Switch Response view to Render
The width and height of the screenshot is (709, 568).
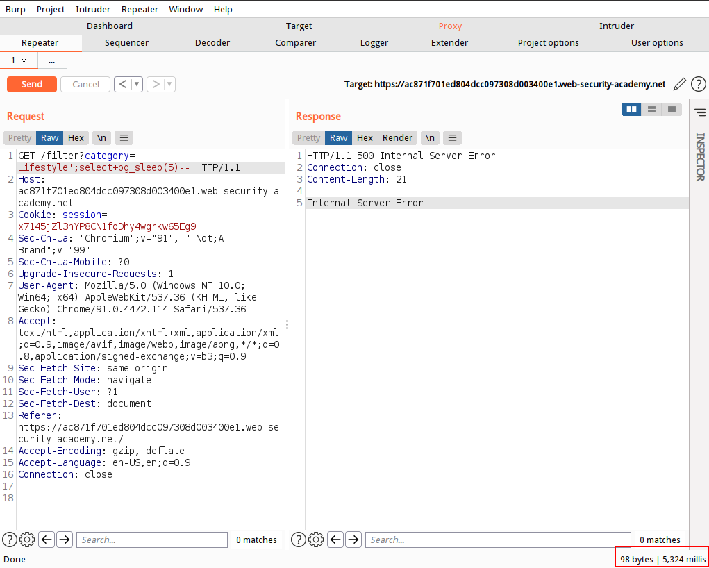coord(397,138)
